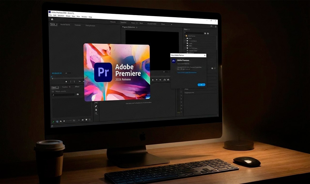Viewport: 310px width, 184px height.
Task: Click the Extract icon in Program monitor
Action: pyautogui.click(x=168, y=80)
